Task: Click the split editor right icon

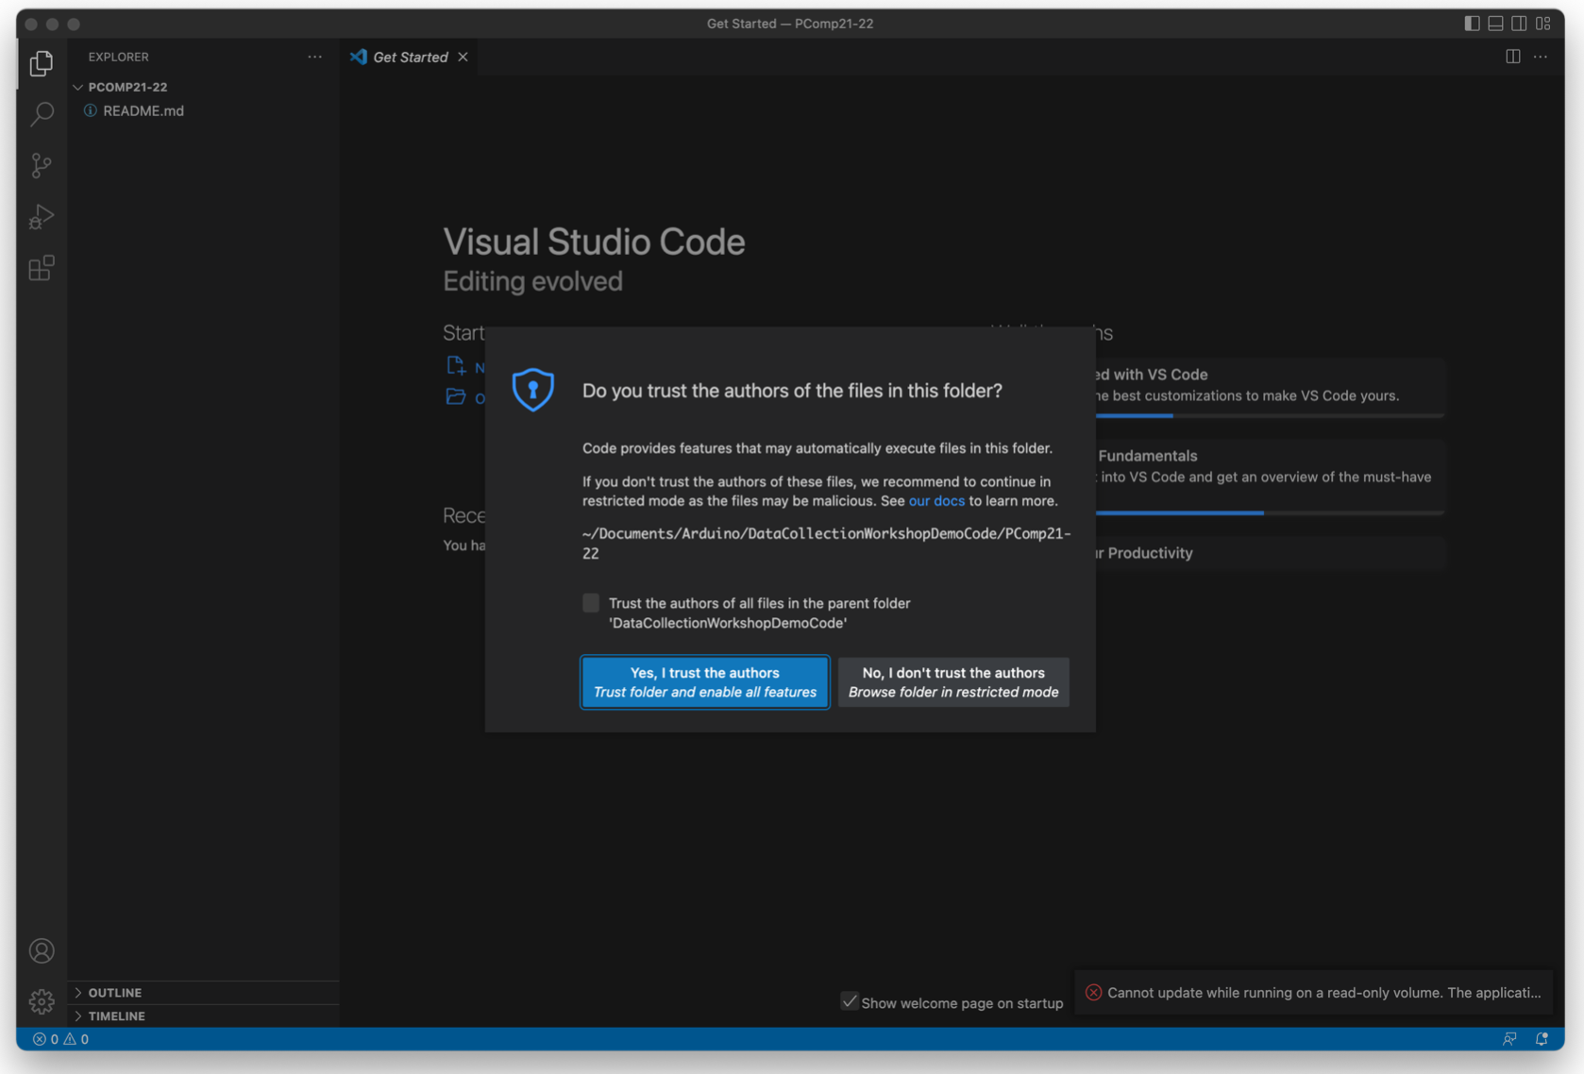Action: 1513,57
